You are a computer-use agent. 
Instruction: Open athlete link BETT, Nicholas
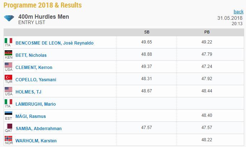pyautogui.click(x=31, y=55)
